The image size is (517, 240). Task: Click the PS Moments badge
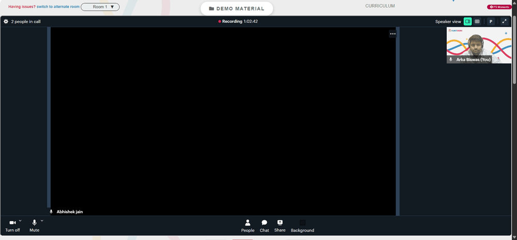[499, 7]
